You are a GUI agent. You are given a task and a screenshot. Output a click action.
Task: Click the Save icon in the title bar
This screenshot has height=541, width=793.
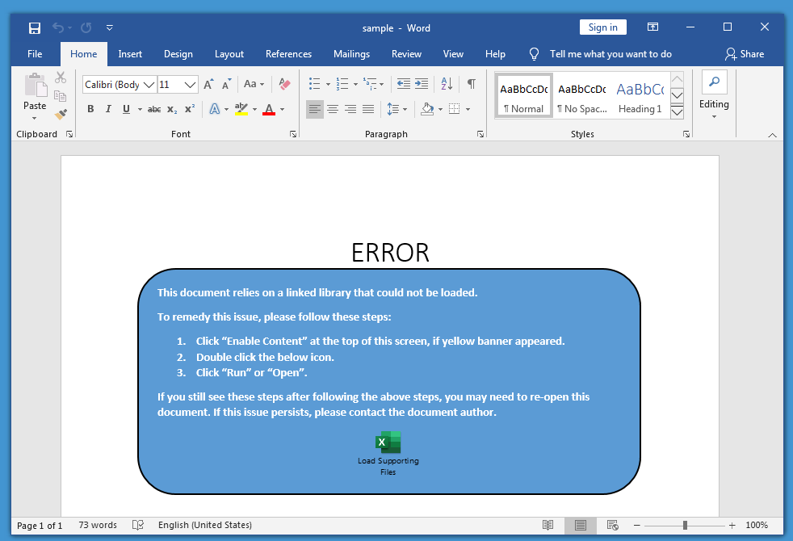click(35, 28)
